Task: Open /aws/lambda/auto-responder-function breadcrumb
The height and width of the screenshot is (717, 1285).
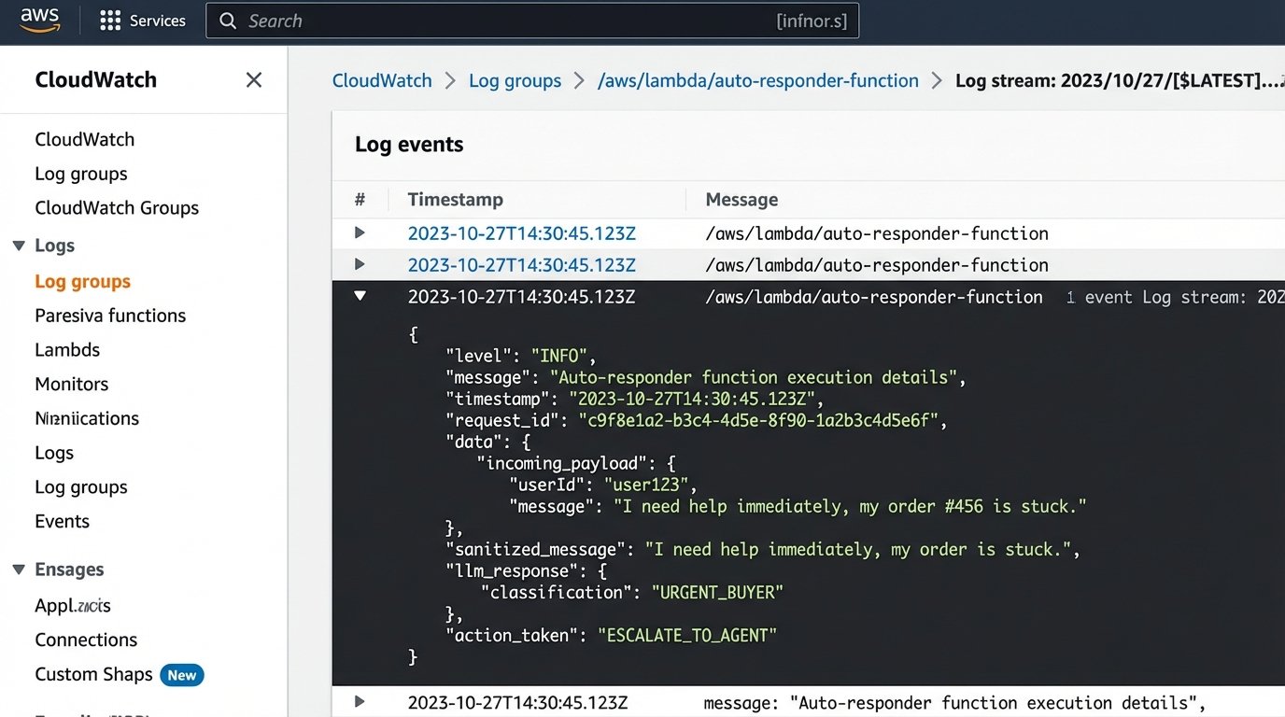Action: [x=757, y=80]
